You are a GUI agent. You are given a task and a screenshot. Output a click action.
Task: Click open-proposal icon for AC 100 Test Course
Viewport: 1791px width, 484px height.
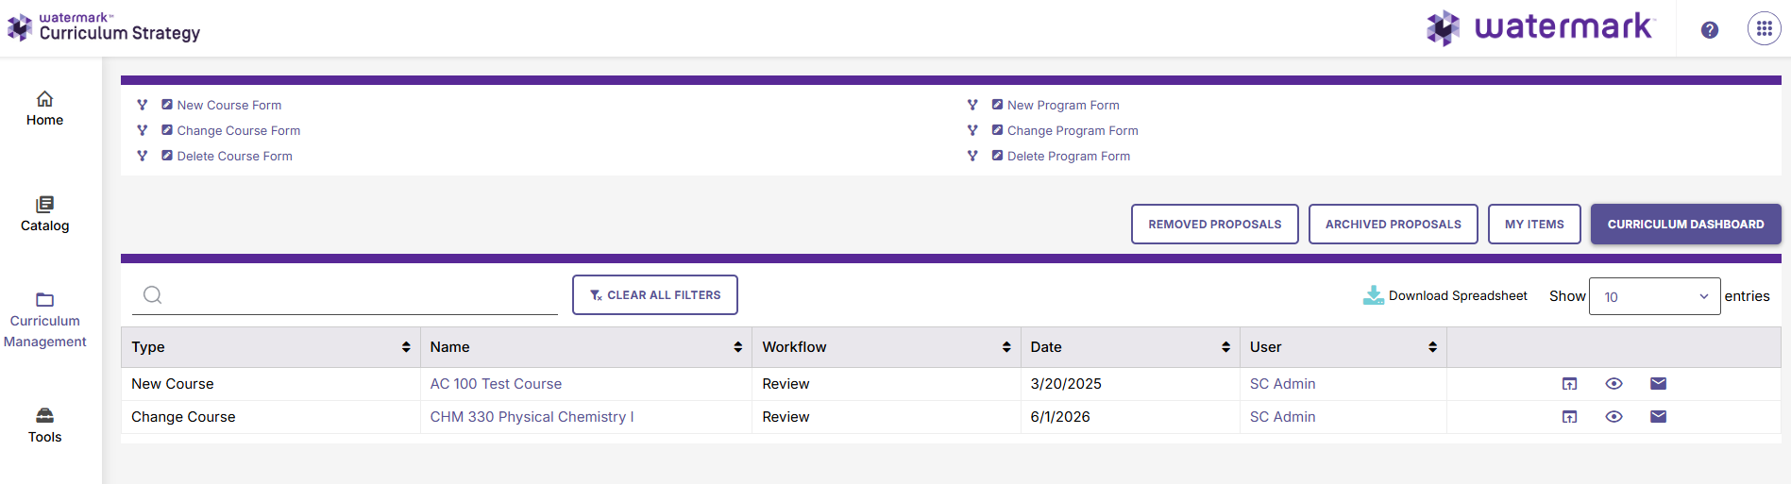1569,384
